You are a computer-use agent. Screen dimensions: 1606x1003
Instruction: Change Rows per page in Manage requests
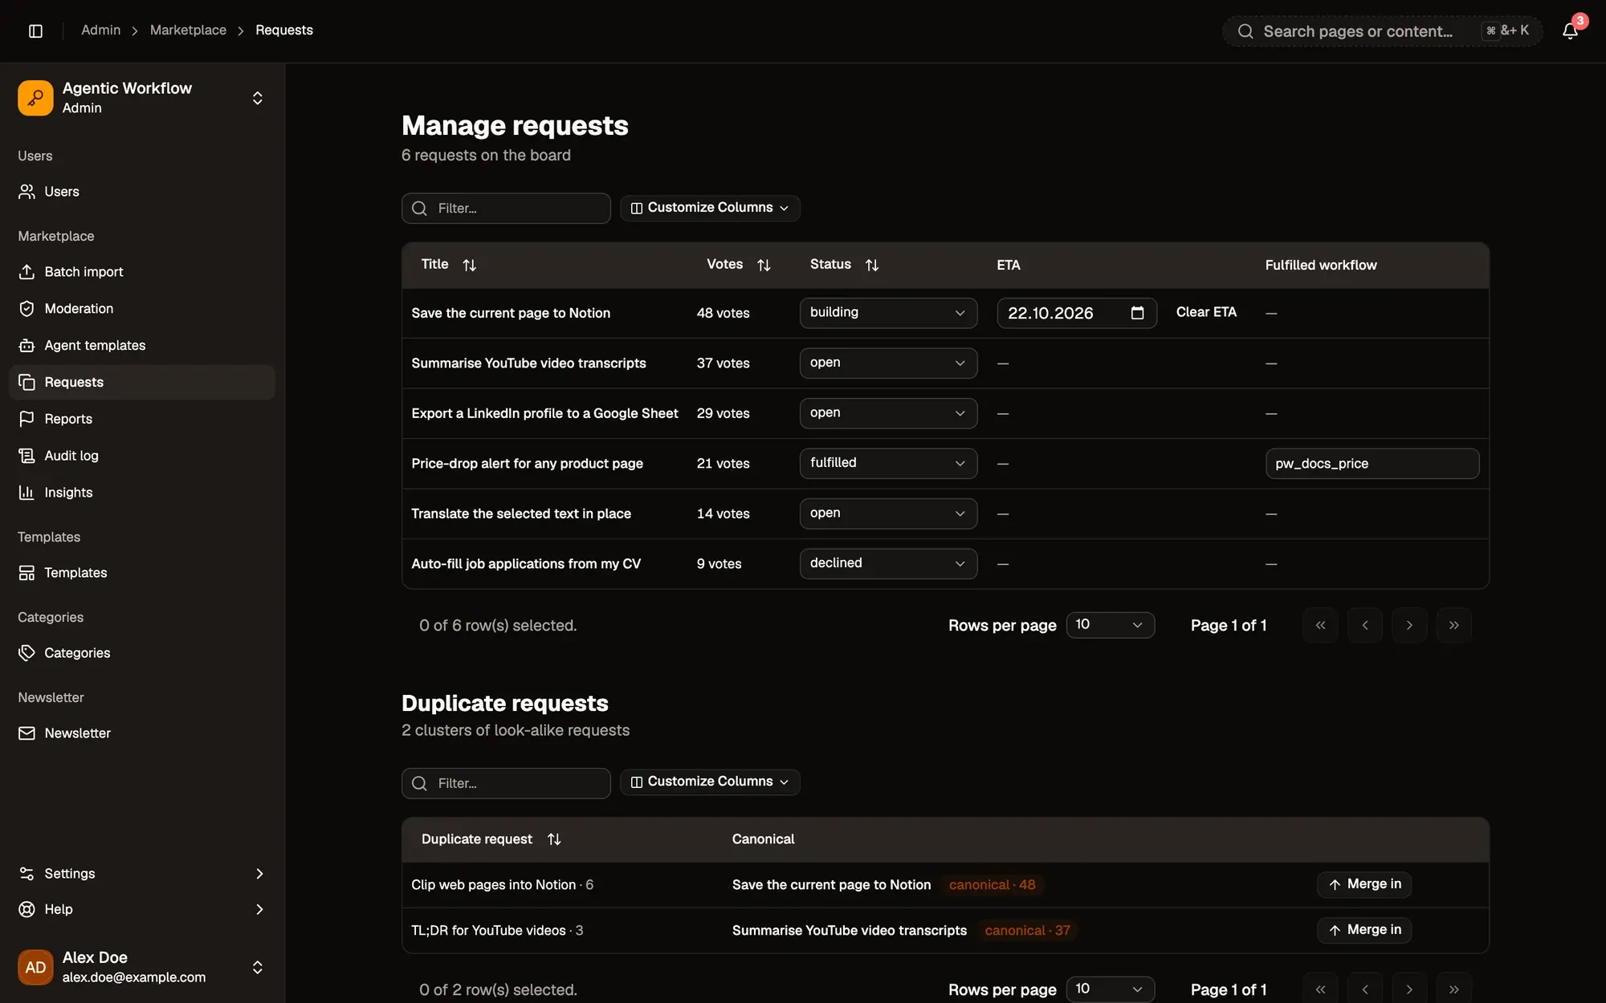coord(1110,625)
